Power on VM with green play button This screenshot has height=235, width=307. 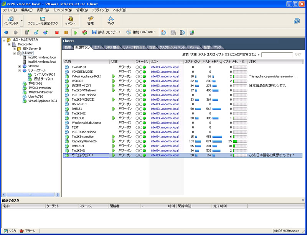click(76, 33)
